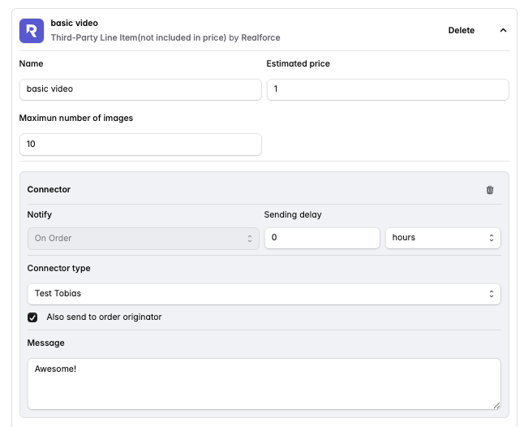
Task: Uncheck the send to order originator checkbox
Action: pos(32,317)
